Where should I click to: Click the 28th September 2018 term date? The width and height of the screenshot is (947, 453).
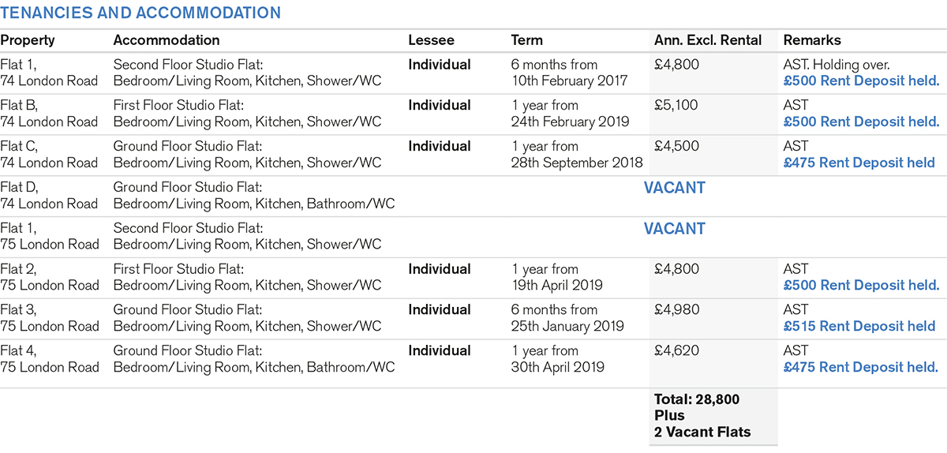point(577,163)
